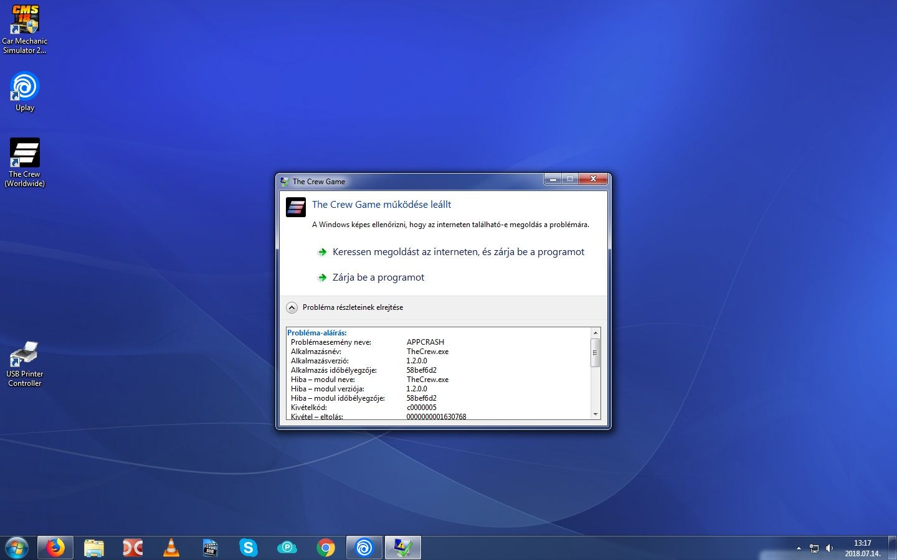Show hidden system tray icons
This screenshot has height=560, width=897.
pos(799,548)
